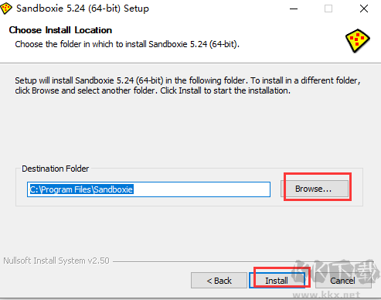Cancel the Sandboxie setup
Viewport: 381px width, 300px height.
click(x=343, y=281)
